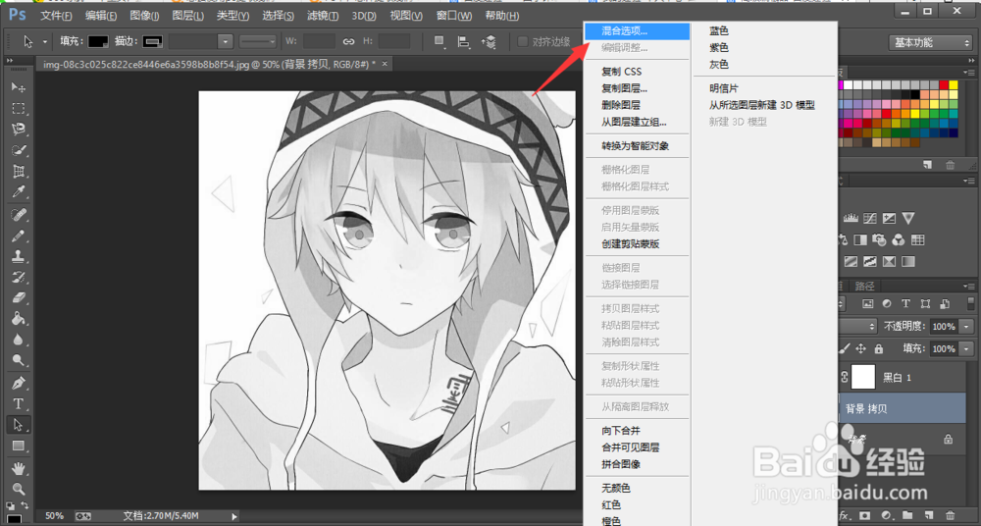Screen dimensions: 981x526
Task: Select the Eyedropper tool
Action: pos(18,192)
